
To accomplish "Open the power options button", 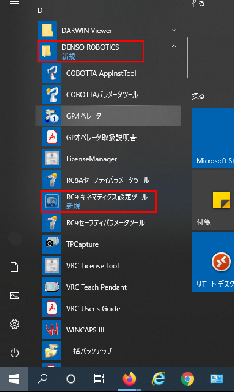I will coord(14,352).
